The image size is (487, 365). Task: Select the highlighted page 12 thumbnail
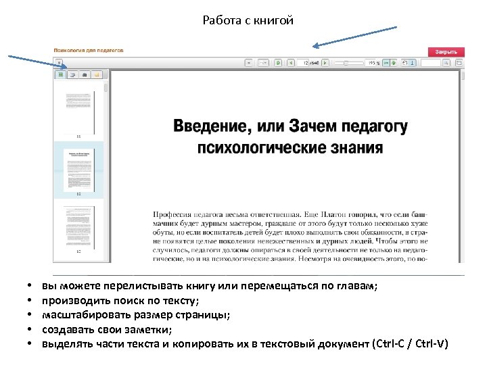point(79,170)
